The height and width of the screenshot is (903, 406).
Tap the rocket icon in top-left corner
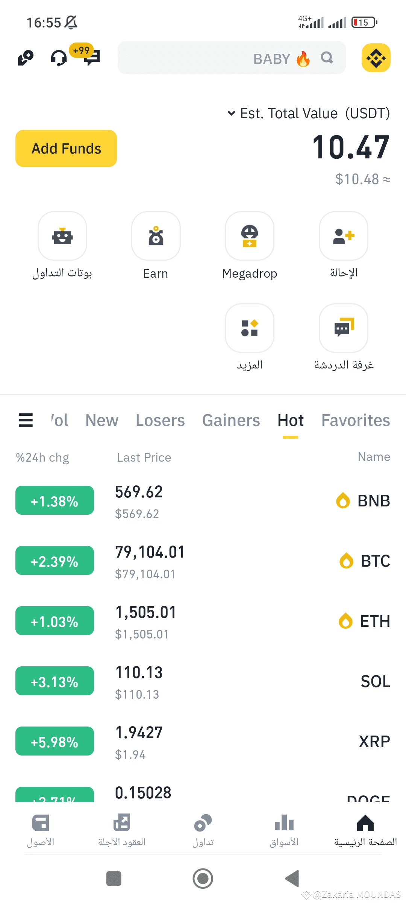tap(26, 58)
